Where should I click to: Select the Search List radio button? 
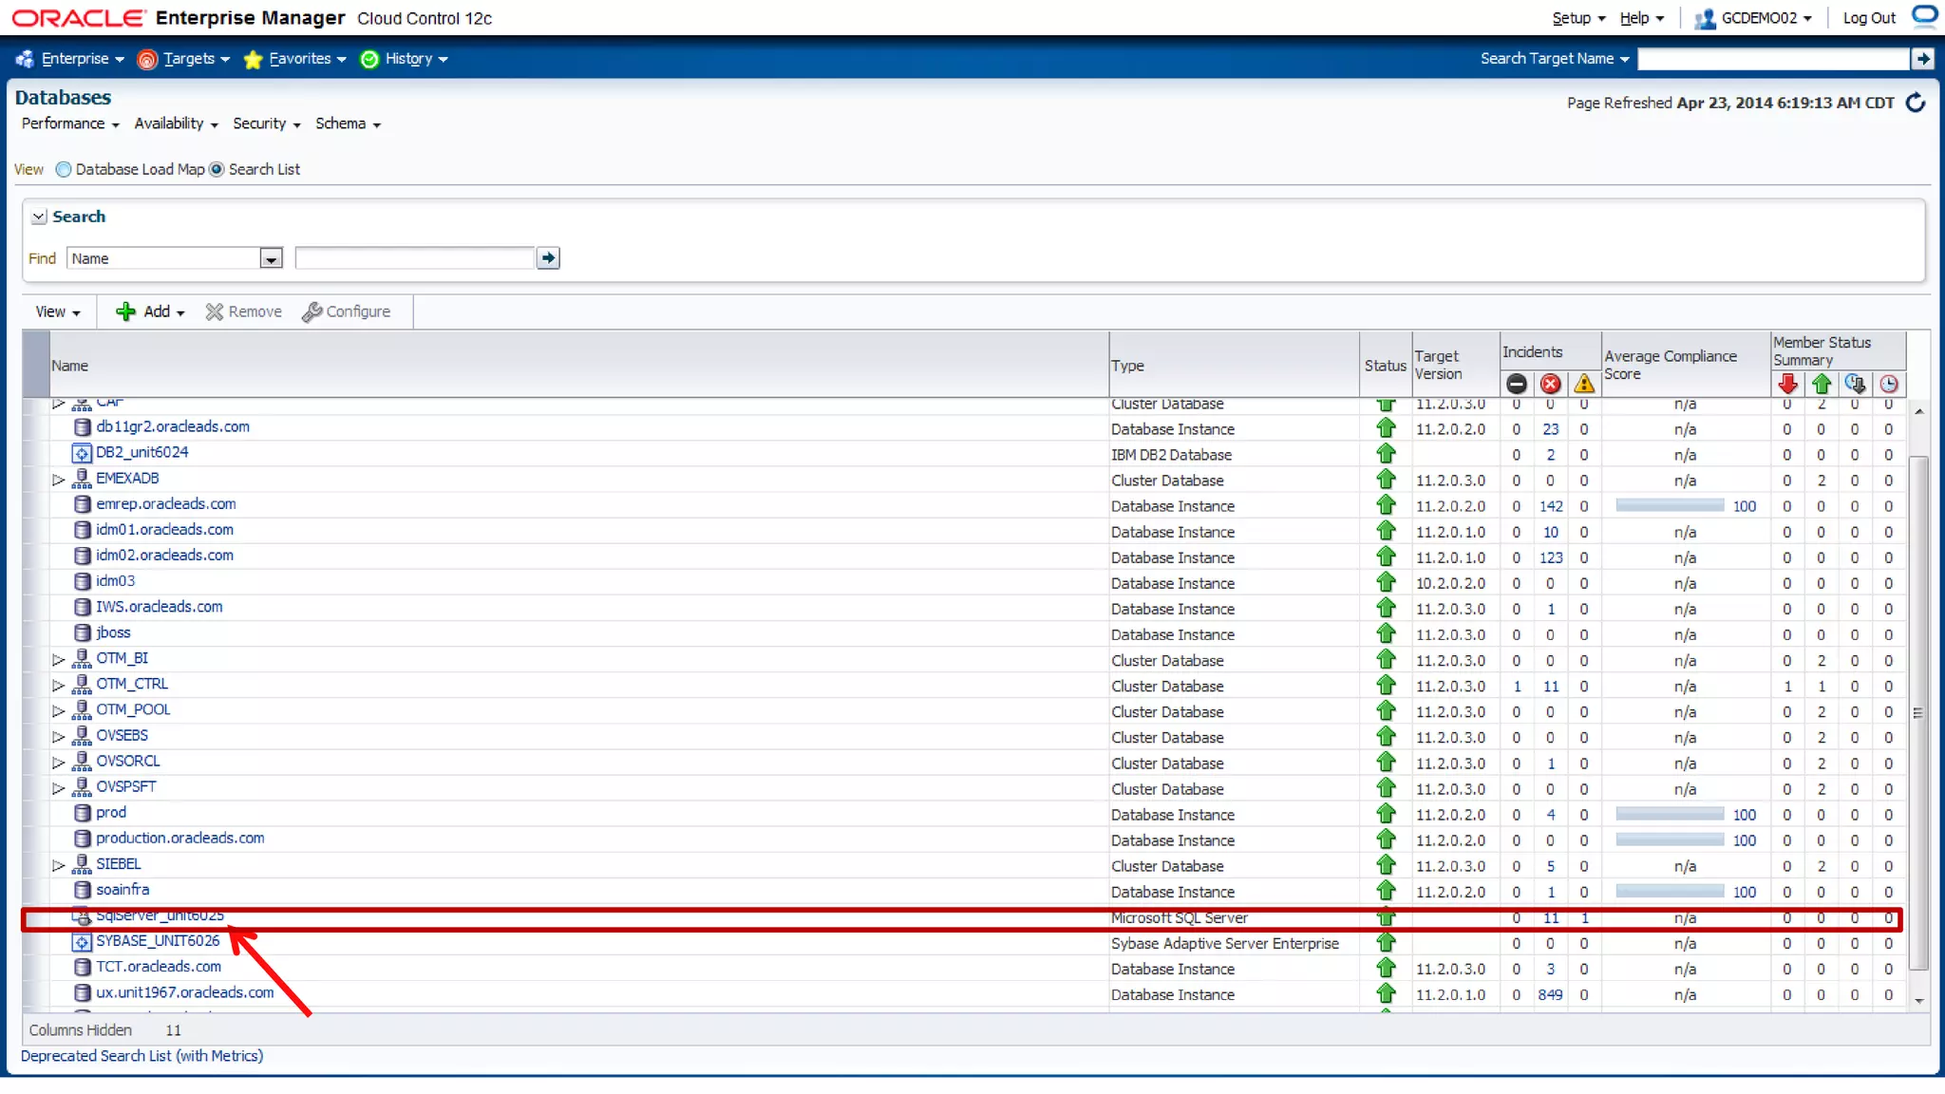click(217, 169)
